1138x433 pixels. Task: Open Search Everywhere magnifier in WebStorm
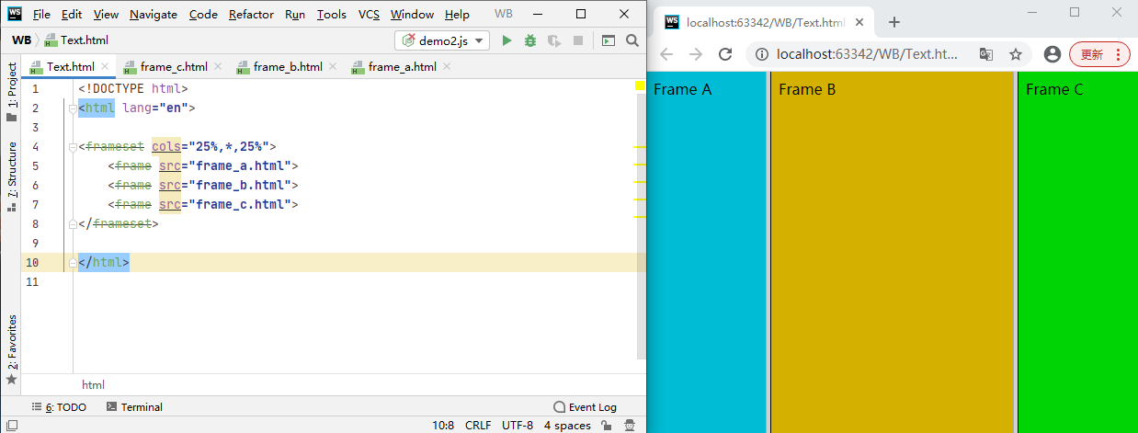pos(632,40)
